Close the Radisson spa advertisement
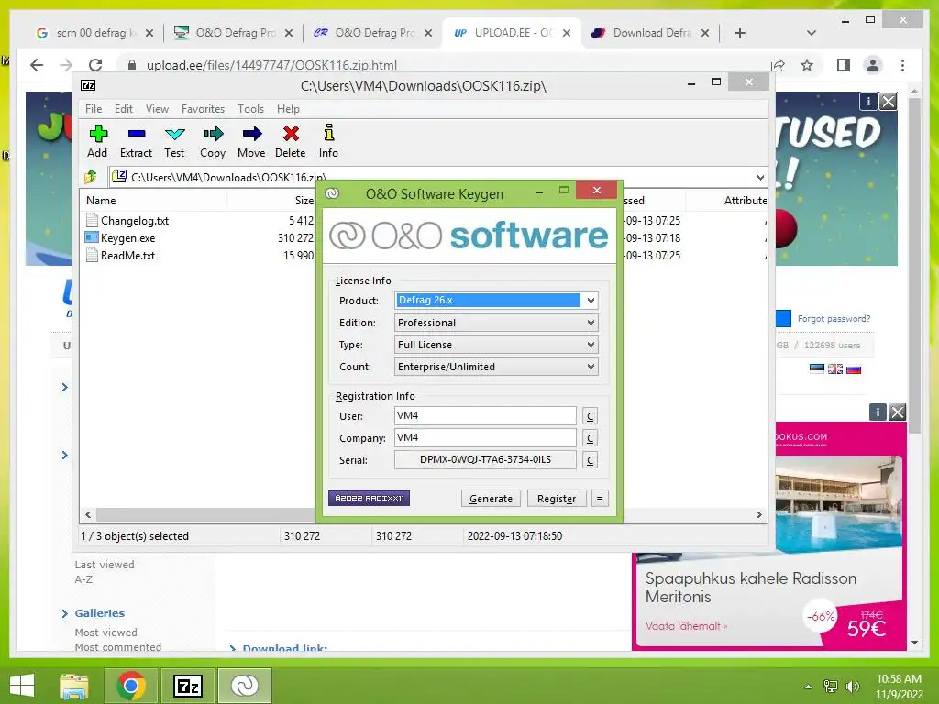The height and width of the screenshot is (704, 939). 898,412
